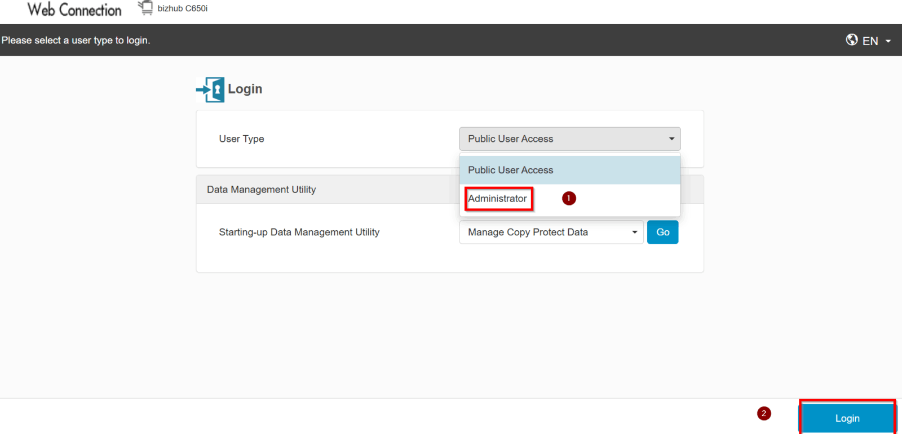The width and height of the screenshot is (902, 434).
Task: Click the Web Connection logo
Action: pyautogui.click(x=74, y=10)
